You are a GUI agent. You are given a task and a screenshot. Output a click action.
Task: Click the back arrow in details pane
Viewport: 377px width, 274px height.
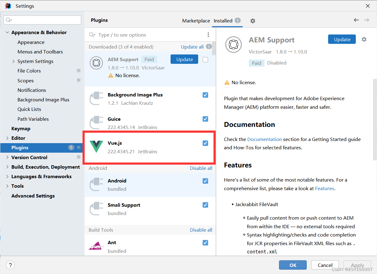pos(356,20)
